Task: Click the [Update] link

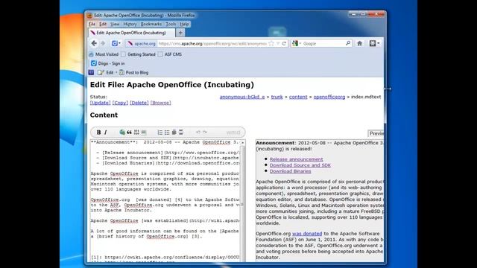Action: click(x=100, y=103)
